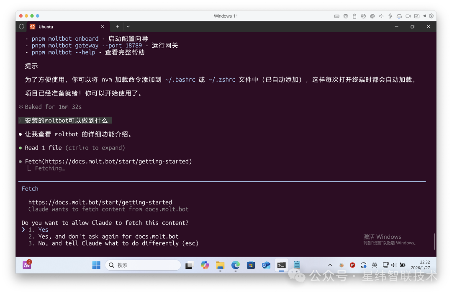The image size is (452, 294).
Task: Open the hard disk icon in title bar
Action: click(x=399, y=16)
